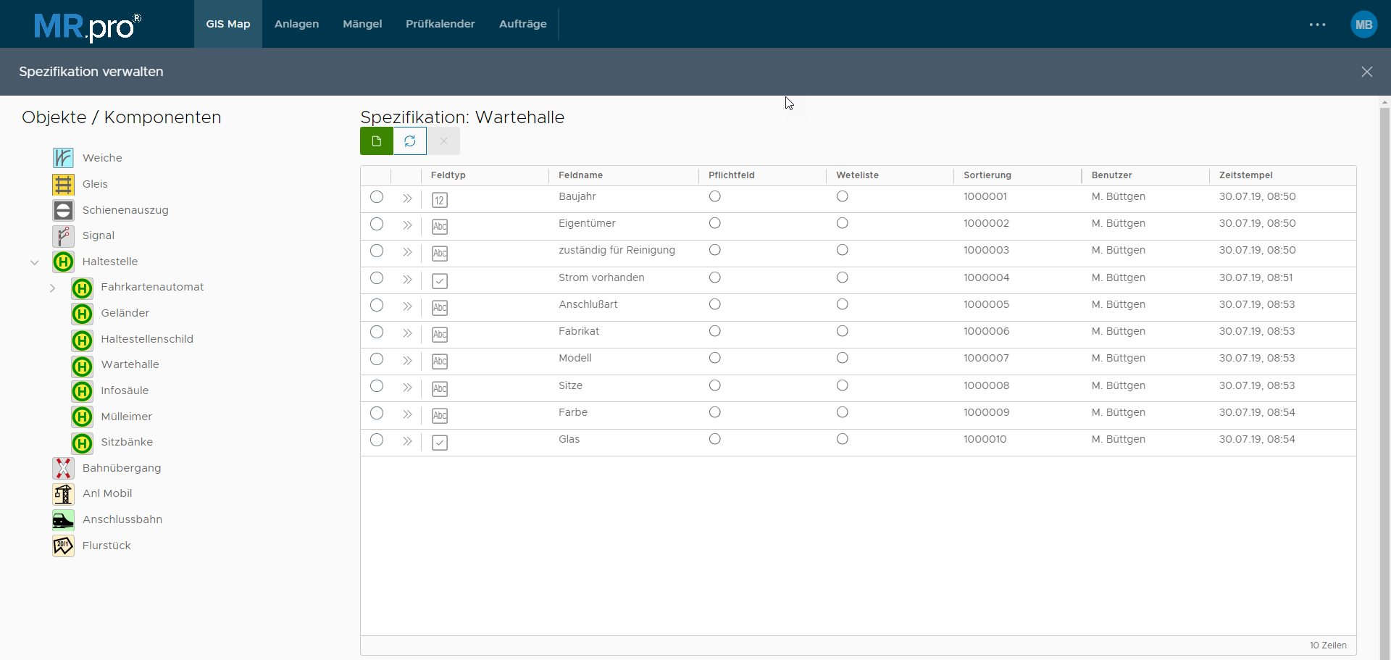Collapse the Haltestelle tree node

(35, 262)
